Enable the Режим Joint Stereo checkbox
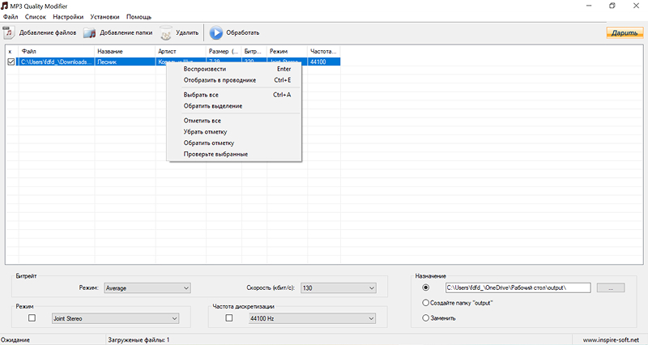 (x=32, y=318)
